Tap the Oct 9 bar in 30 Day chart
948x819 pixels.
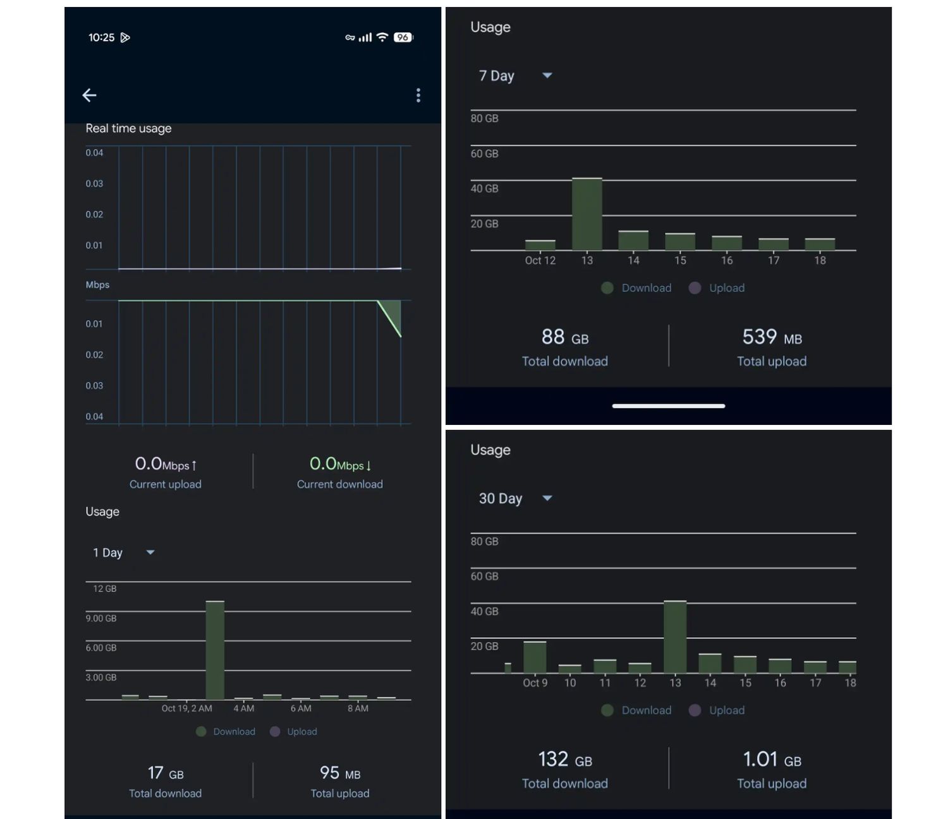pyautogui.click(x=535, y=657)
